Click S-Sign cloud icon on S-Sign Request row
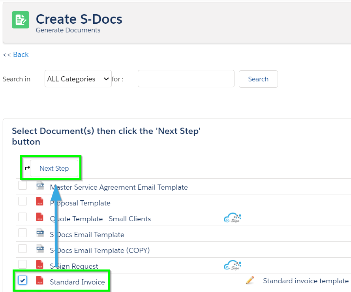 (233, 265)
